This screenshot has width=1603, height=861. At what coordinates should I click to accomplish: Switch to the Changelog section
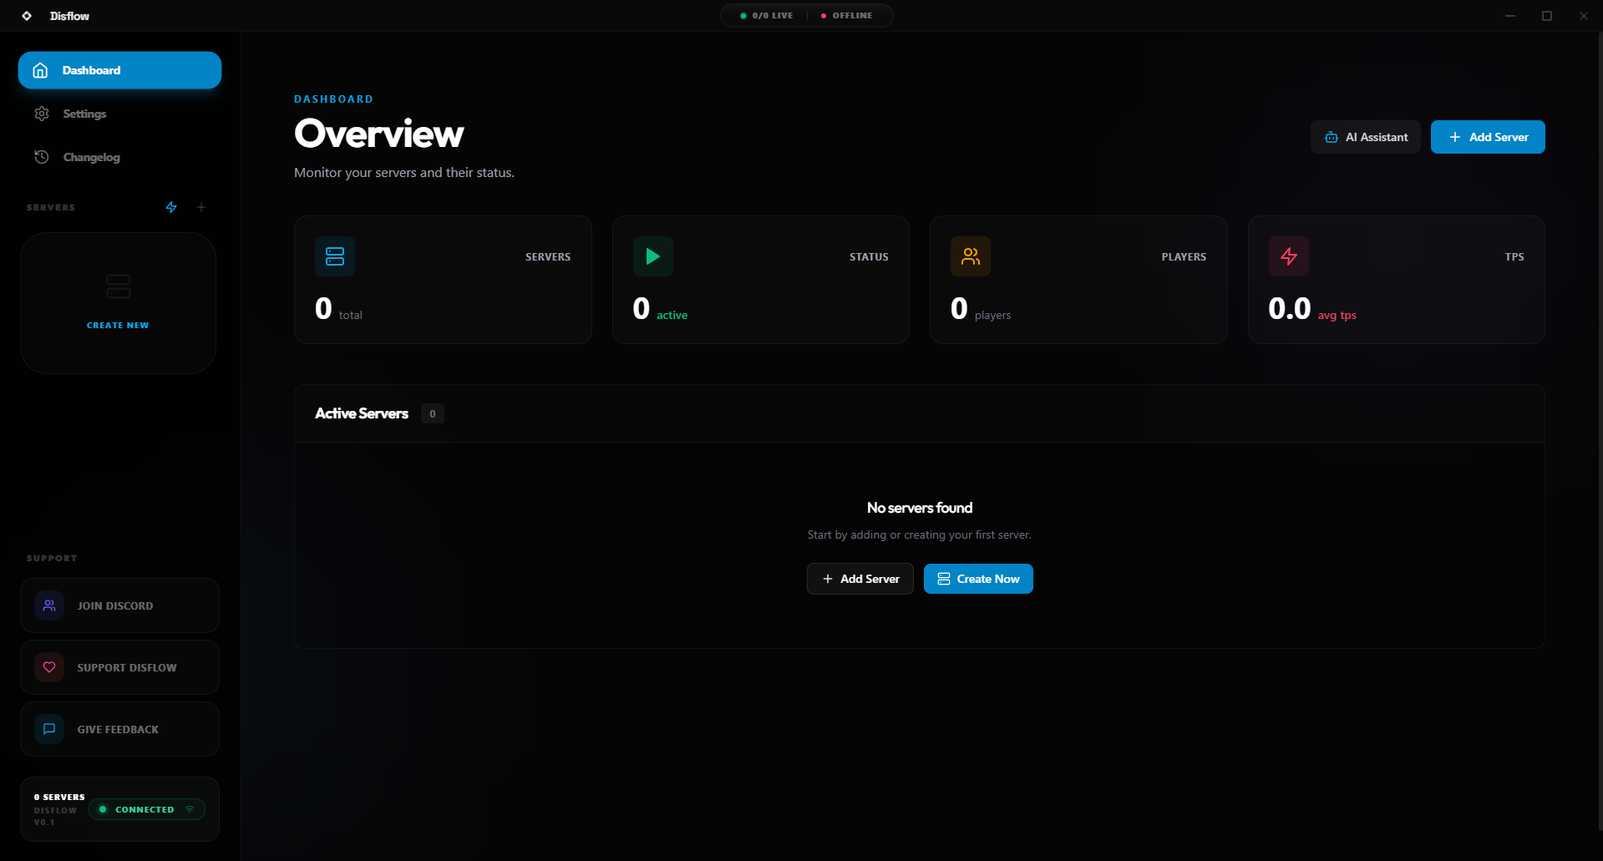93,157
